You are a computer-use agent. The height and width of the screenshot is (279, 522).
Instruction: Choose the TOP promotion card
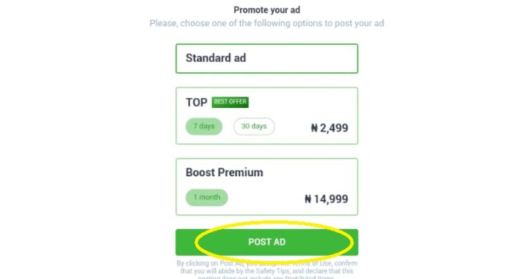click(x=267, y=115)
